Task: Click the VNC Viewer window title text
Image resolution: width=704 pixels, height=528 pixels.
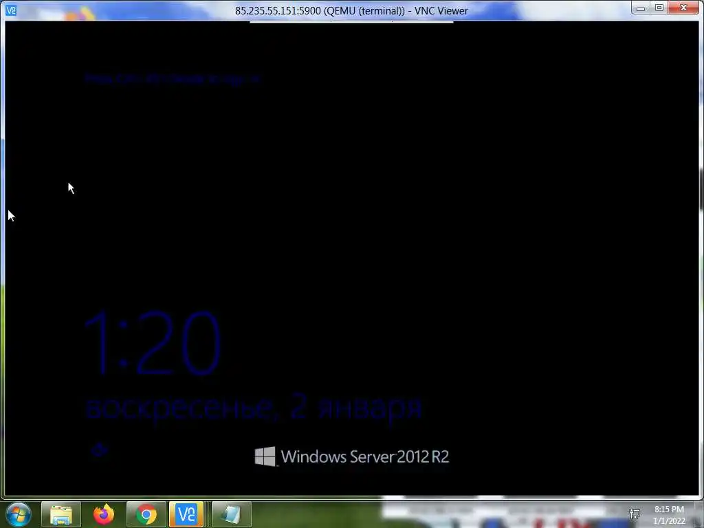Action: coord(351,10)
